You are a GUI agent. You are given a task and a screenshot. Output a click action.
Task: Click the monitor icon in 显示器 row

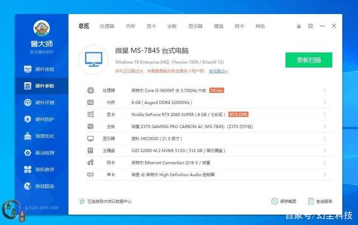click(91, 138)
